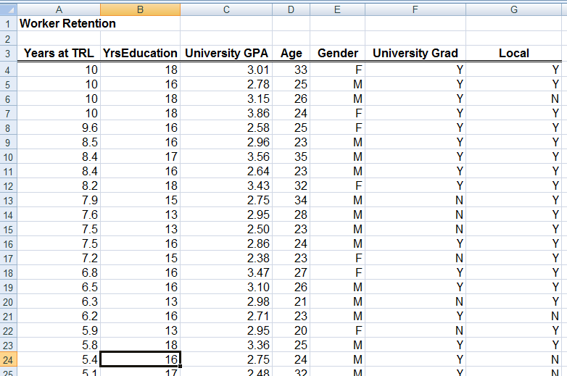
Task: Select column F header
Action: point(415,9)
